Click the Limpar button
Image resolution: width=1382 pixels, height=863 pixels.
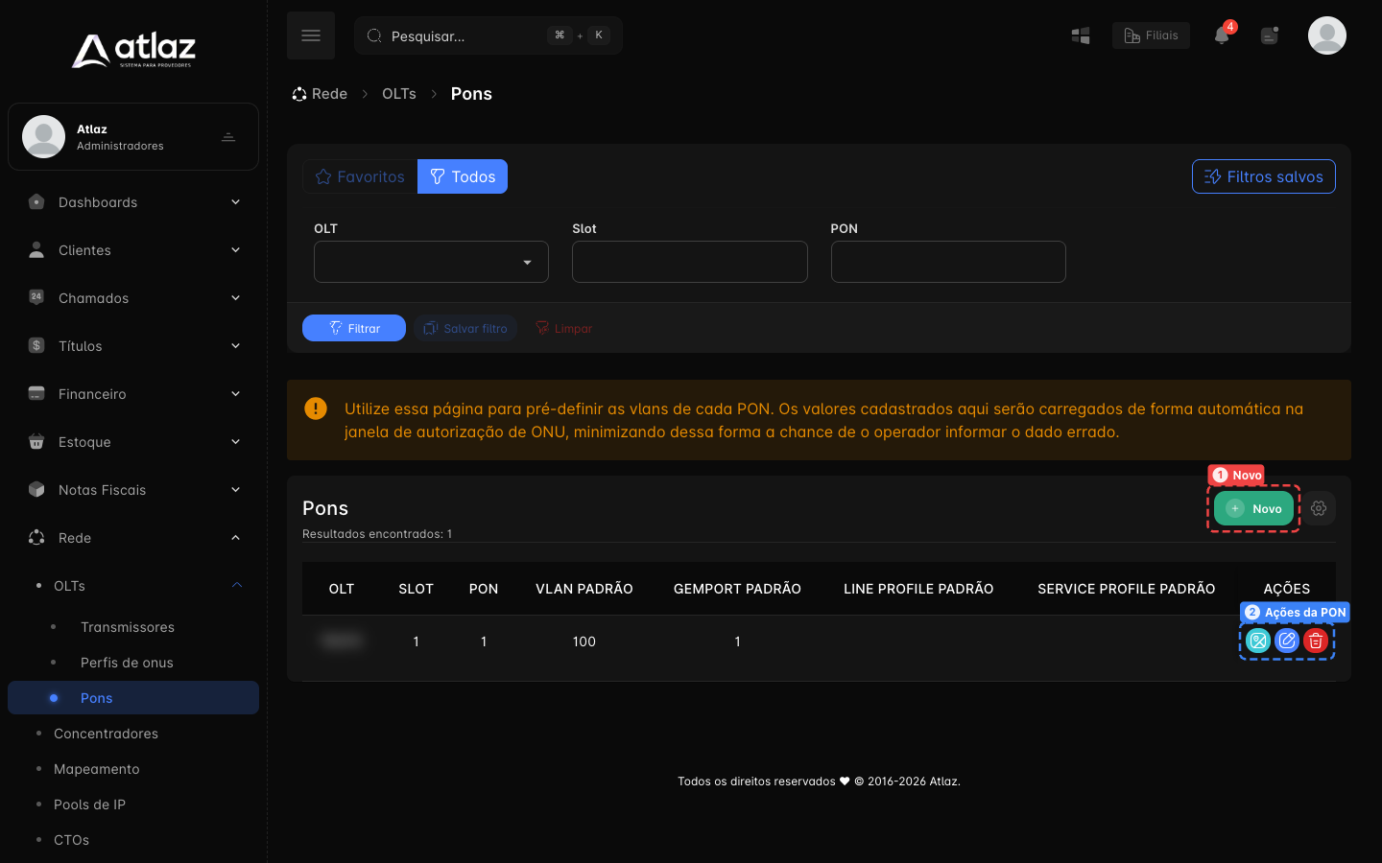coord(563,328)
